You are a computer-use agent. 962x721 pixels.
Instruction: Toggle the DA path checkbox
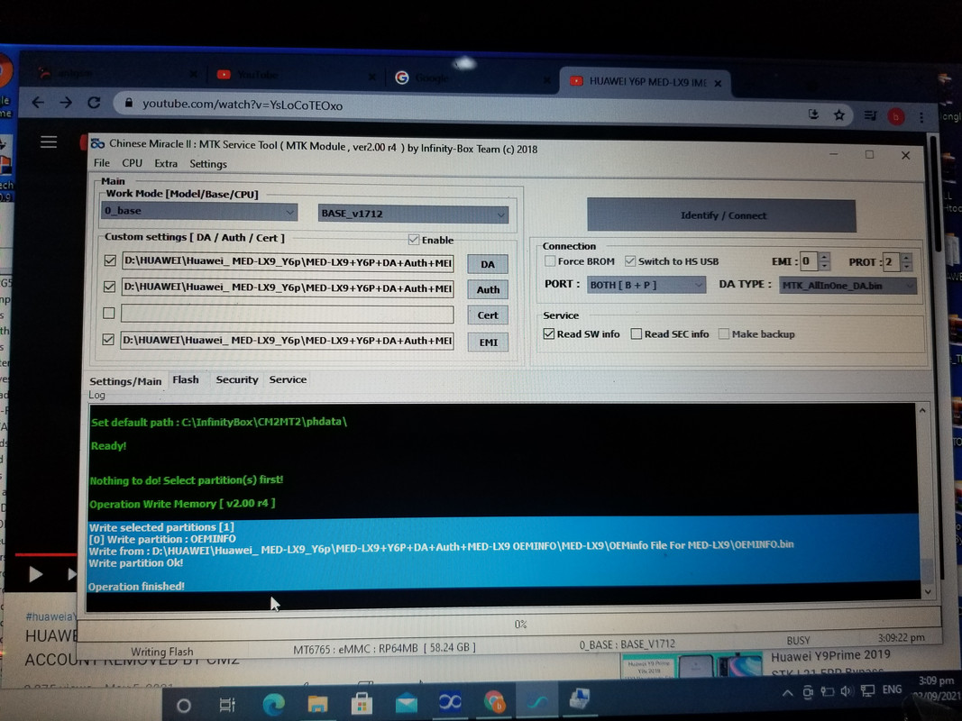[x=110, y=260]
